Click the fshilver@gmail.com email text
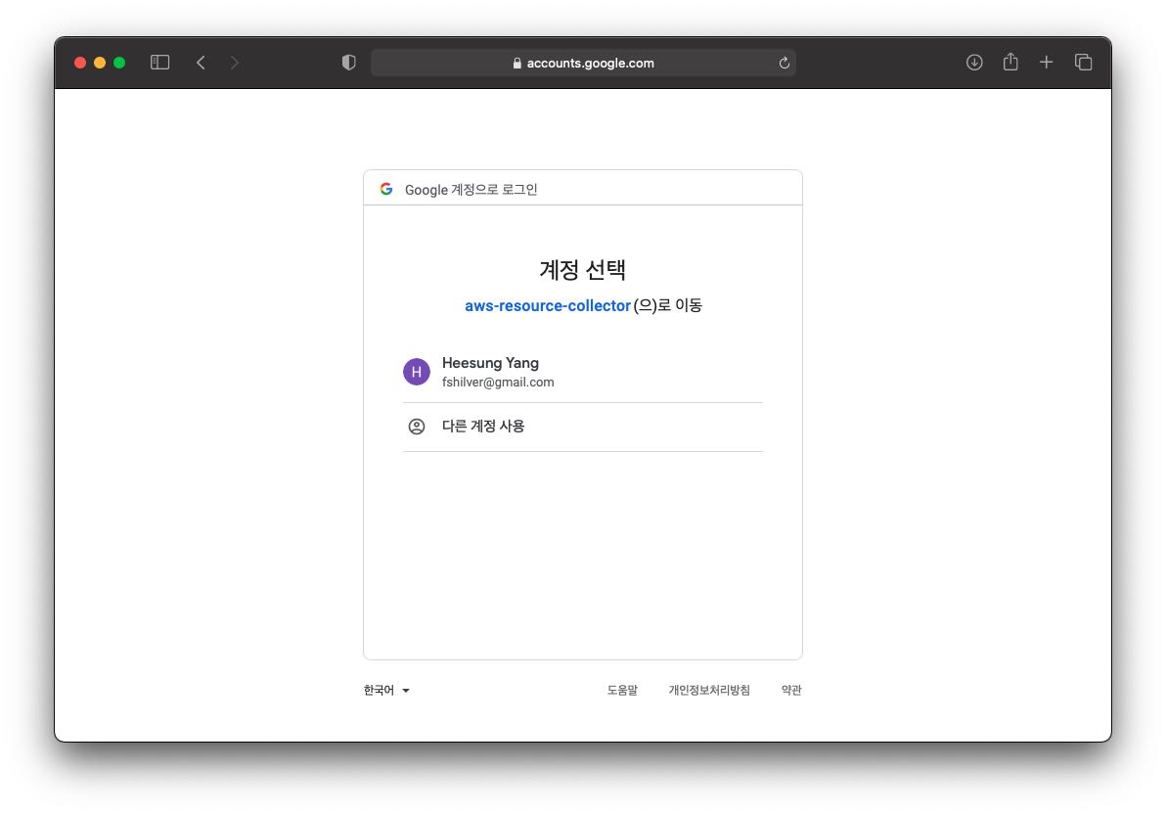Image resolution: width=1166 pixels, height=814 pixels. coord(498,383)
